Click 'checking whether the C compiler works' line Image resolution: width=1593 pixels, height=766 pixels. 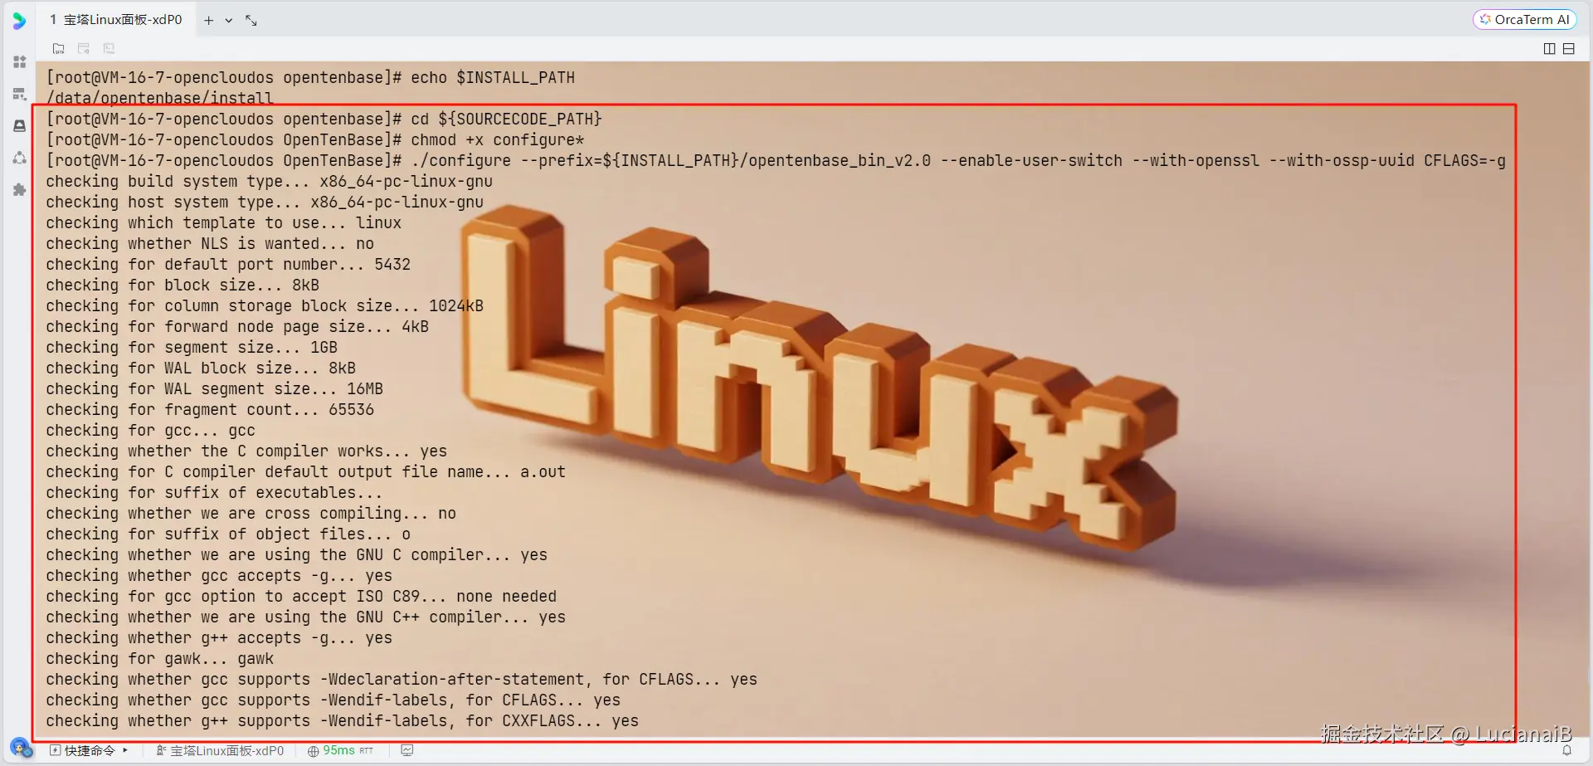pos(246,451)
